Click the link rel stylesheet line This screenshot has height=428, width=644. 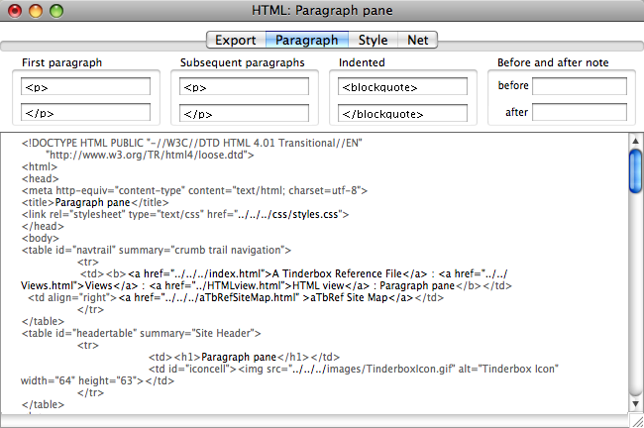click(185, 214)
